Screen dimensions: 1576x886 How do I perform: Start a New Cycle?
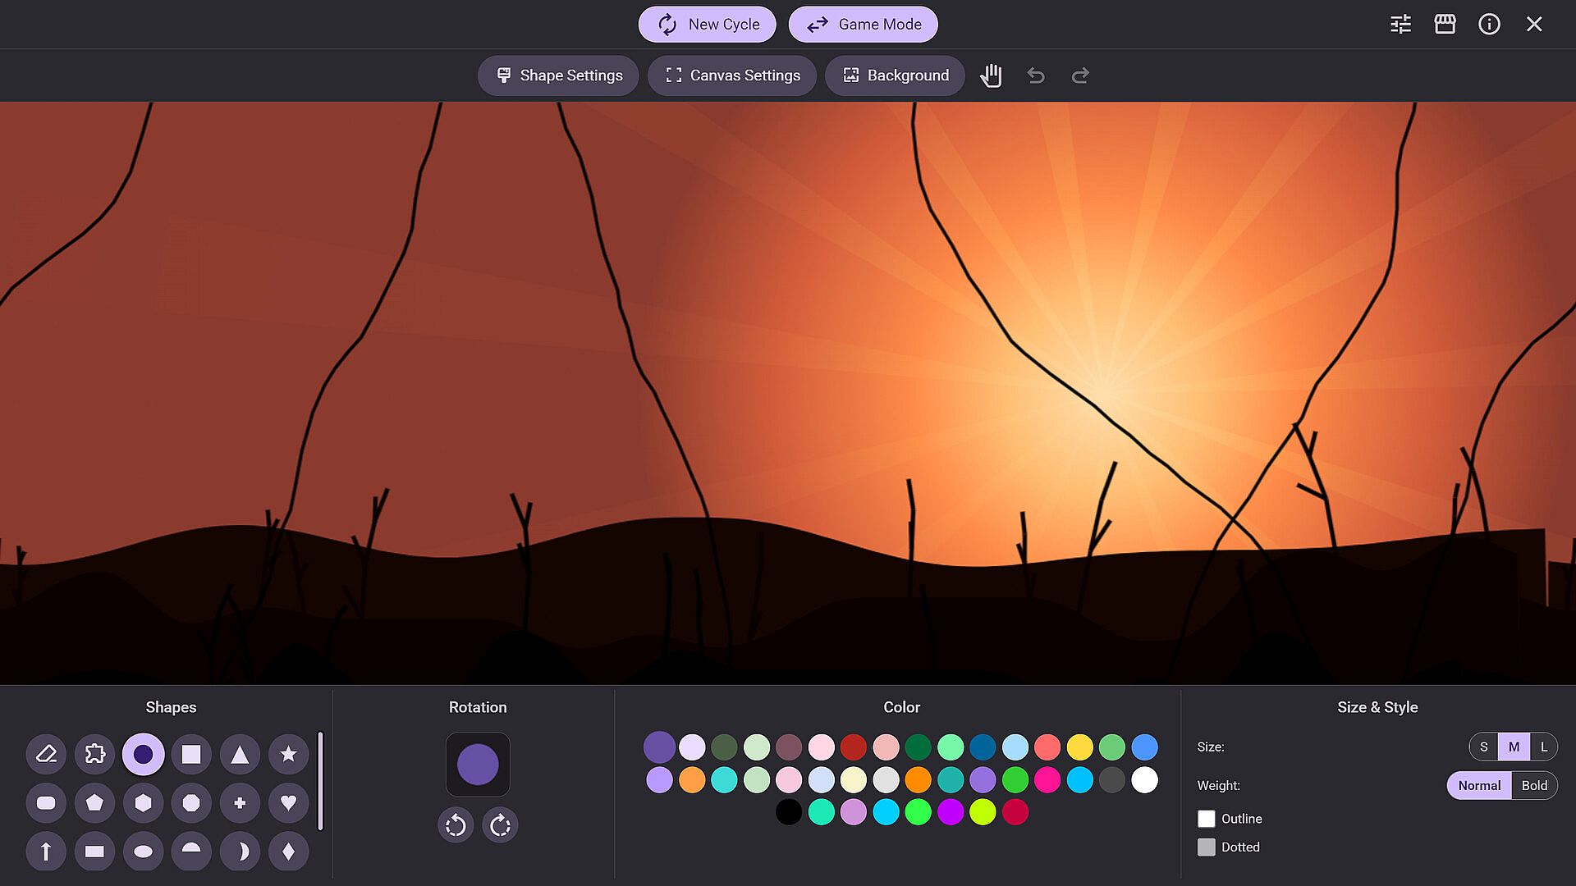(708, 25)
